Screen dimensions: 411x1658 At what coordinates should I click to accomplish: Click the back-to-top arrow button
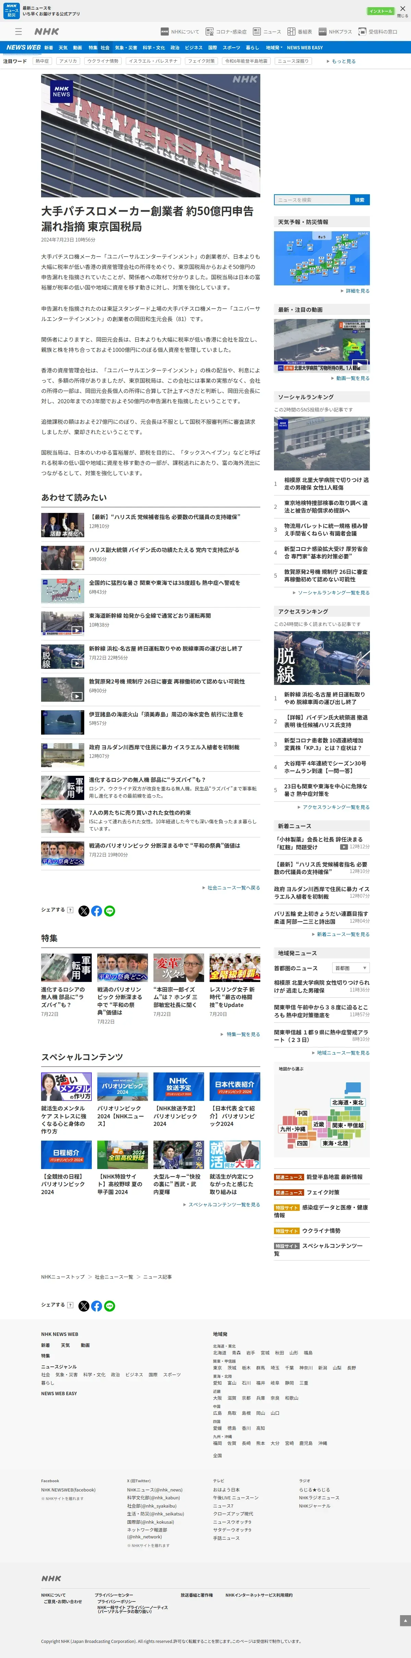tap(404, 1621)
